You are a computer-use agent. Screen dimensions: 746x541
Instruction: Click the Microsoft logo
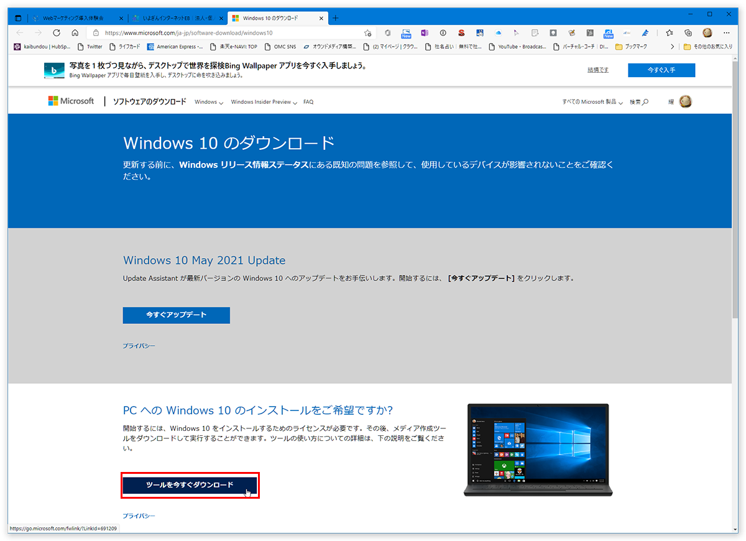point(71,101)
